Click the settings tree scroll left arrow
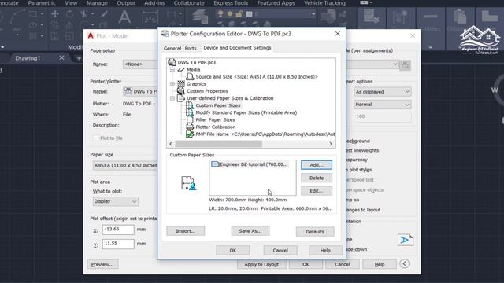 (171, 144)
